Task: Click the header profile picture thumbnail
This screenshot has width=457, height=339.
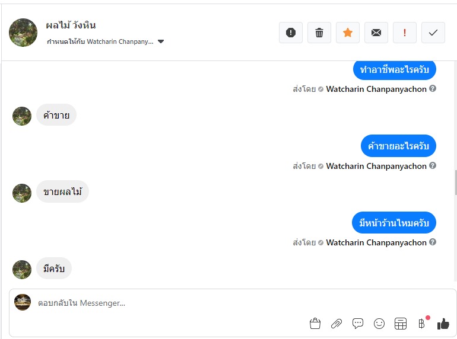Action: (23, 33)
